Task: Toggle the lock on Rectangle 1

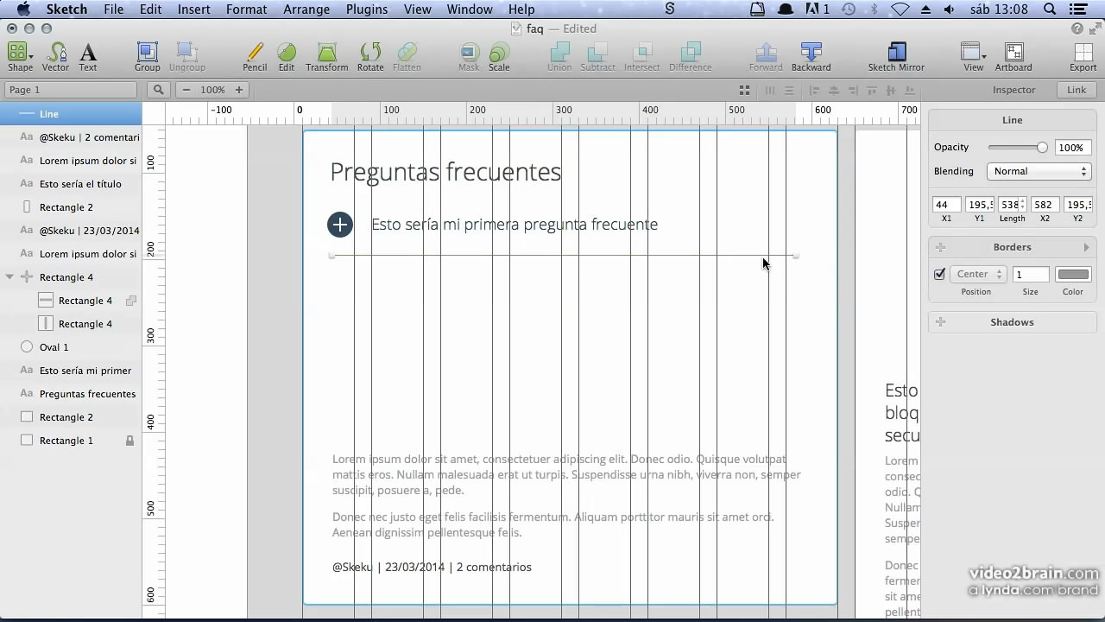Action: click(130, 441)
